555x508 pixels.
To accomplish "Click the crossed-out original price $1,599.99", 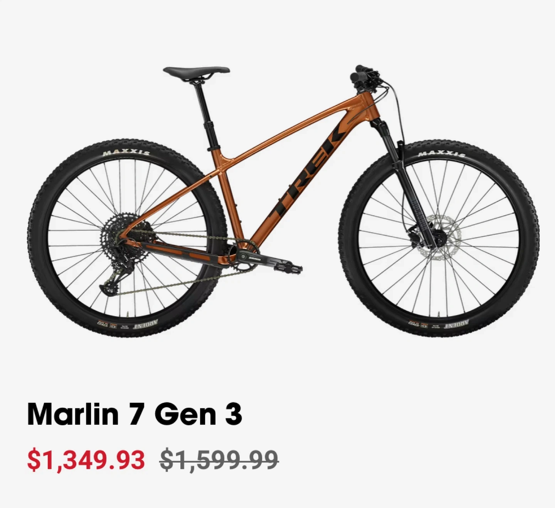I will pyautogui.click(x=219, y=460).
